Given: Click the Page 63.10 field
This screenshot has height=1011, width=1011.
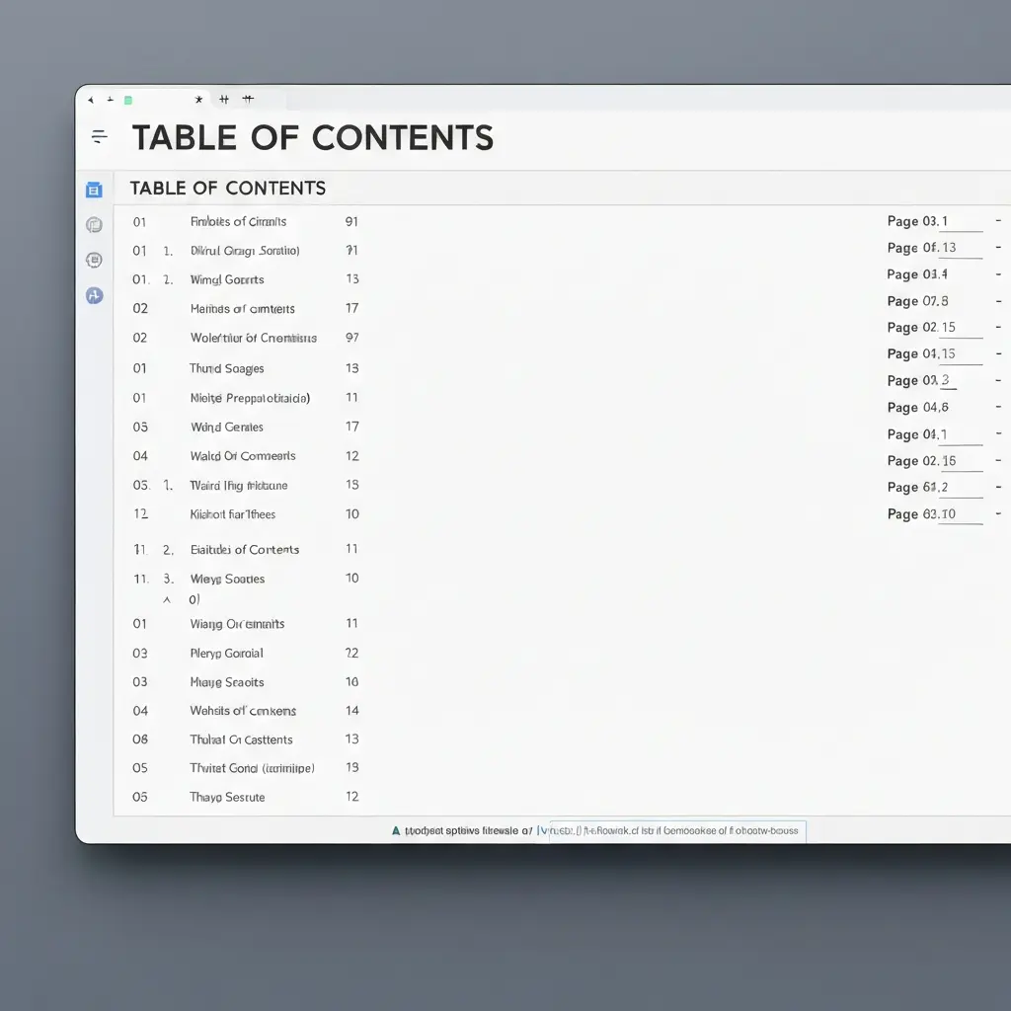Looking at the screenshot, I should (x=935, y=514).
